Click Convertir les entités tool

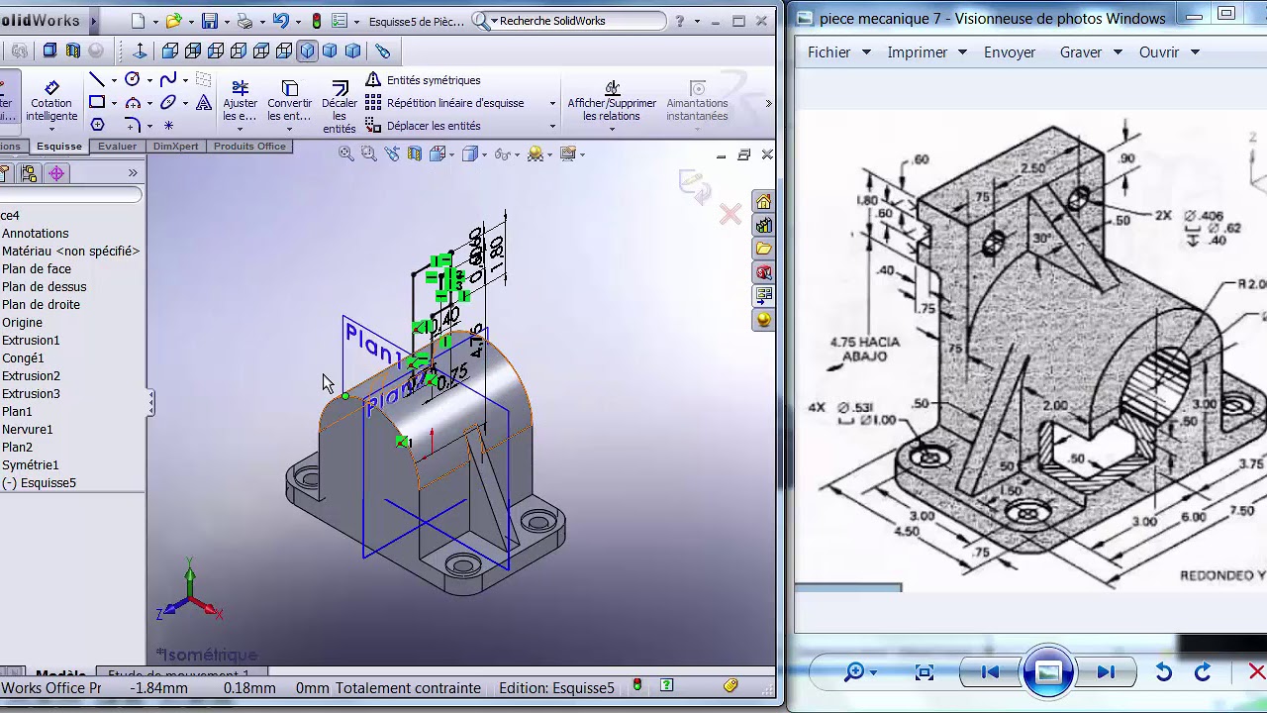[289, 102]
